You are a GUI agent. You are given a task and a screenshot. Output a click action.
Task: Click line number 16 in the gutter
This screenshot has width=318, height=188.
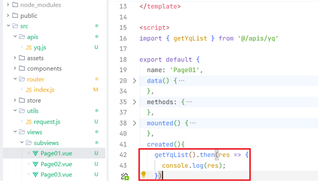click(x=123, y=38)
